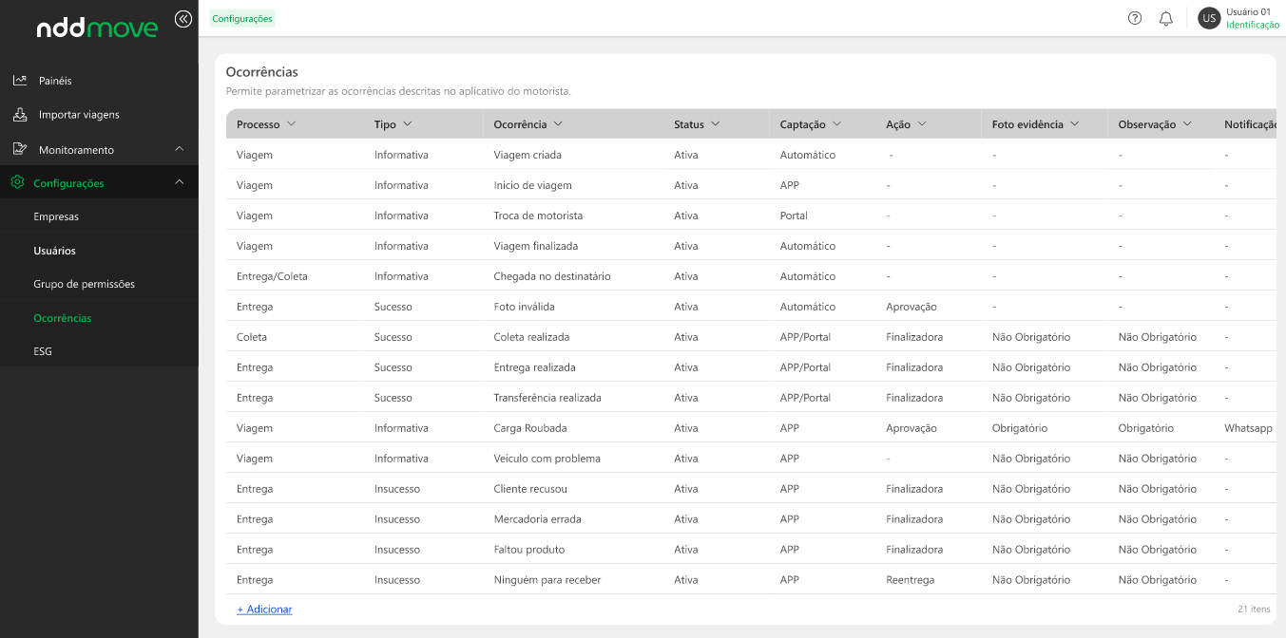This screenshot has width=1286, height=638.
Task: Open the Status column filter dropdown
Action: point(715,124)
